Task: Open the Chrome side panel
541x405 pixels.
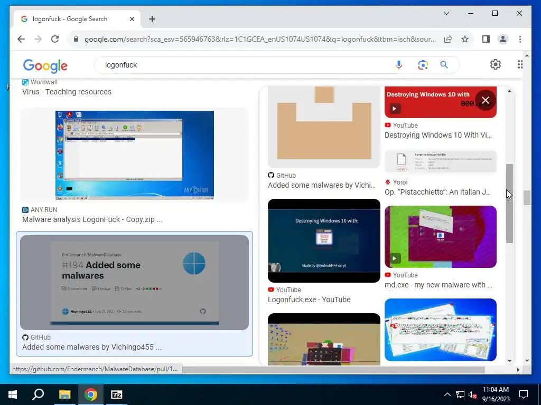Action: [486, 39]
